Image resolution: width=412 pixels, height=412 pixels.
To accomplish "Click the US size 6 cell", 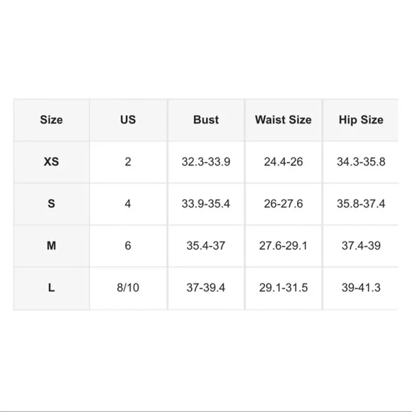I will [128, 246].
